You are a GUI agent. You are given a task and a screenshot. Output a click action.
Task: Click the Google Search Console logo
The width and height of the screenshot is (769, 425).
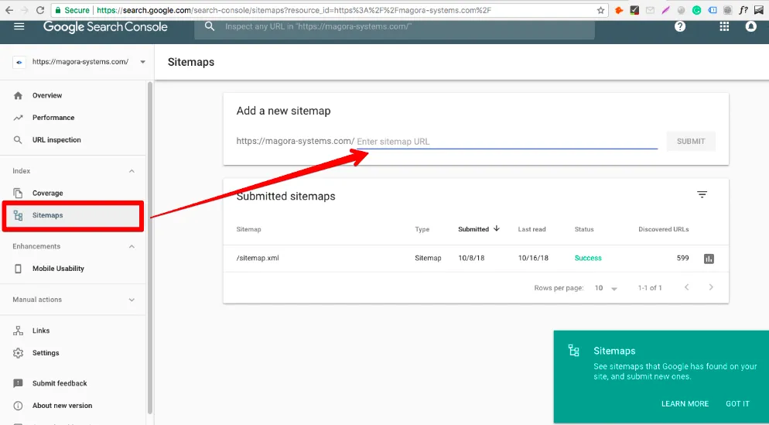tap(105, 27)
